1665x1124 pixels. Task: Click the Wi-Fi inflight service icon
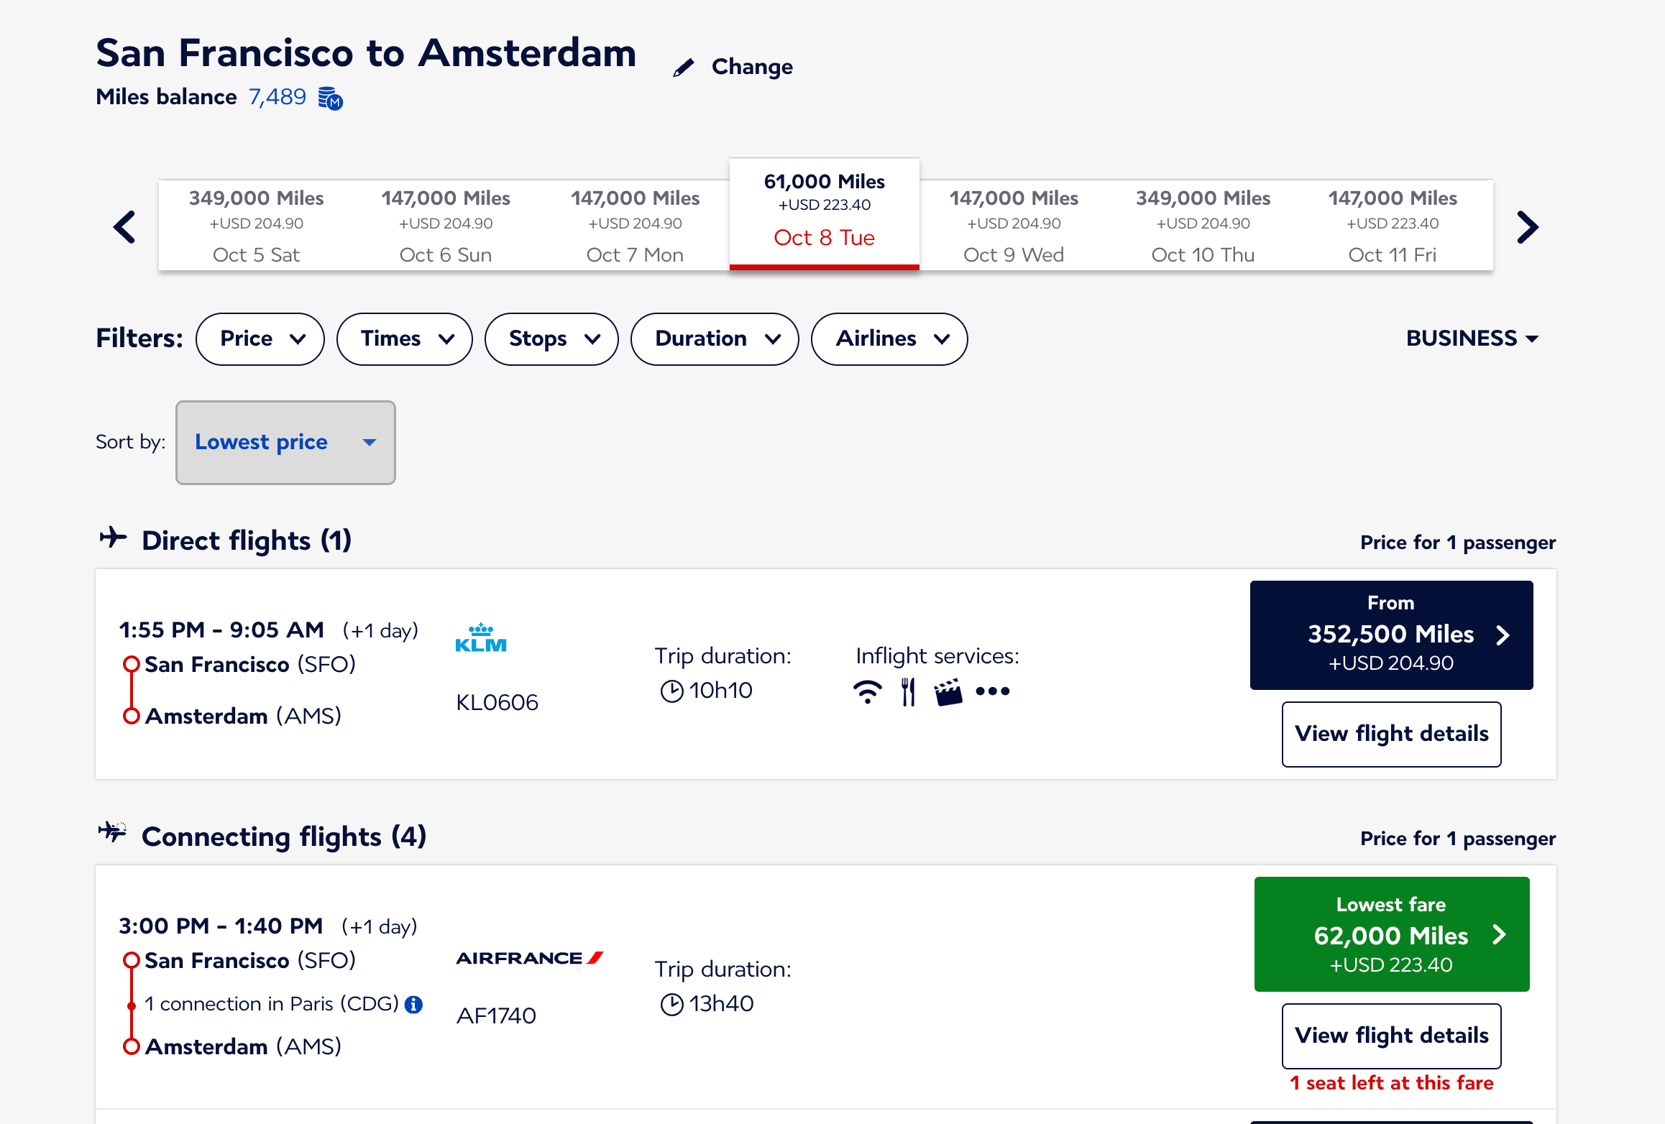(868, 691)
